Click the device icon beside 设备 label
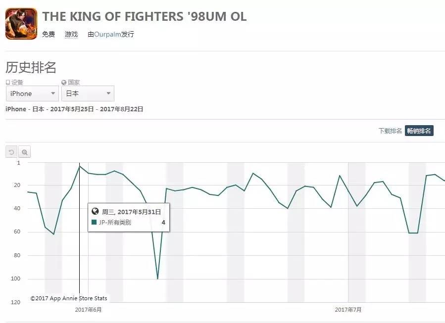The image size is (445, 323). (x=8, y=82)
